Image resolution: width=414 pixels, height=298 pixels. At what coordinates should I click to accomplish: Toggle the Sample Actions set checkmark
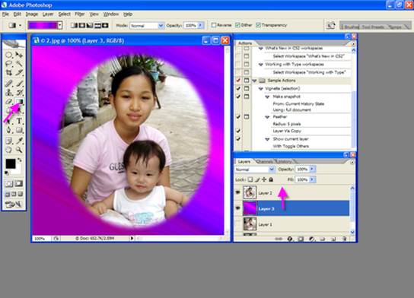(238, 80)
